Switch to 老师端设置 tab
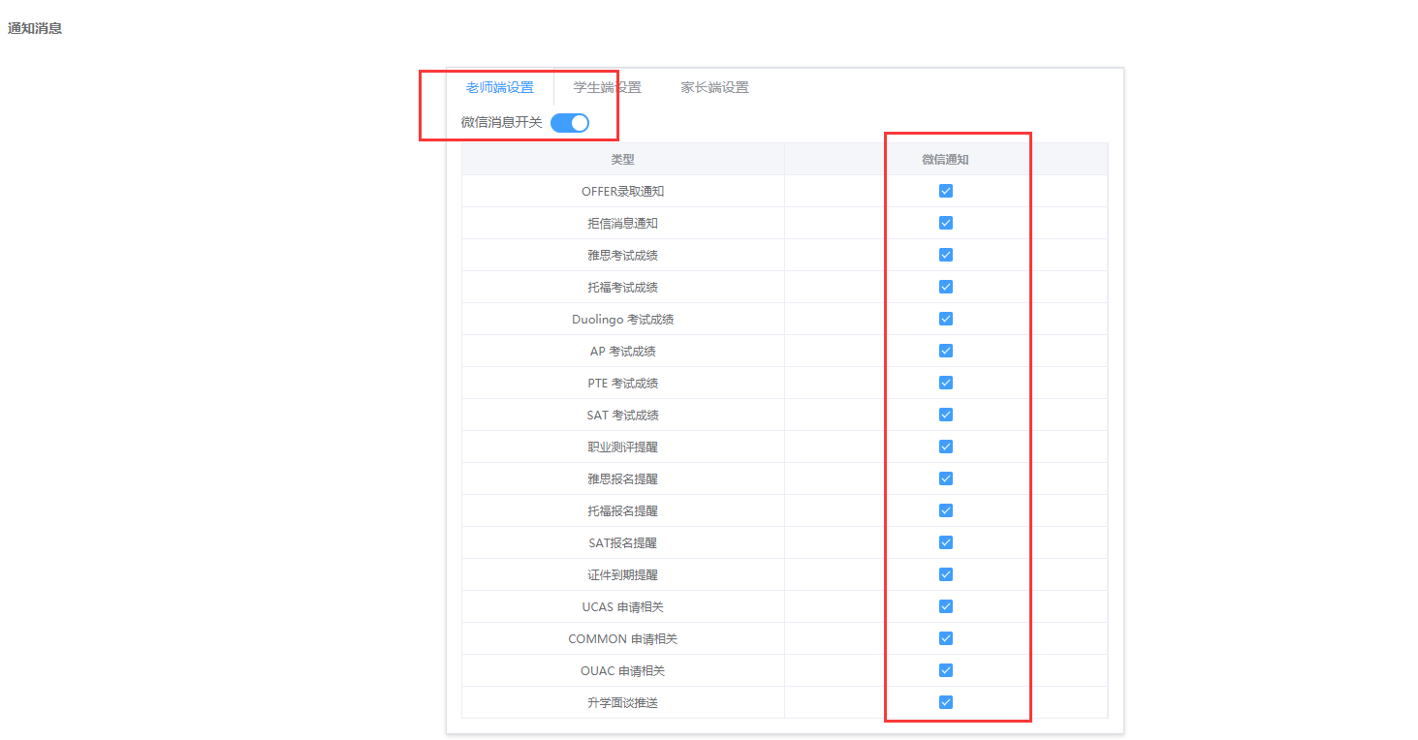Screen dimensions: 1418x740 click(x=499, y=87)
